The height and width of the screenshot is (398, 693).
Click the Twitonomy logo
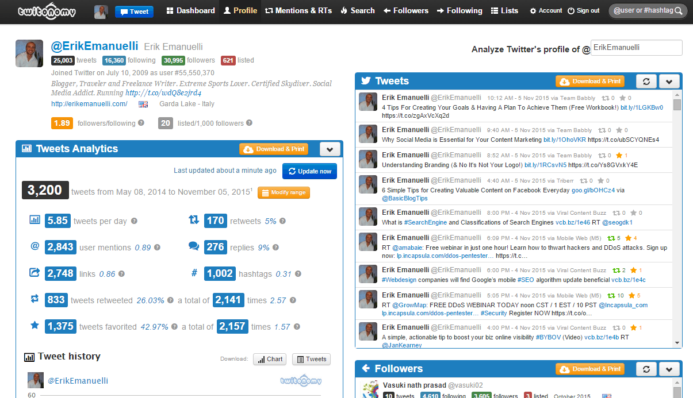47,11
